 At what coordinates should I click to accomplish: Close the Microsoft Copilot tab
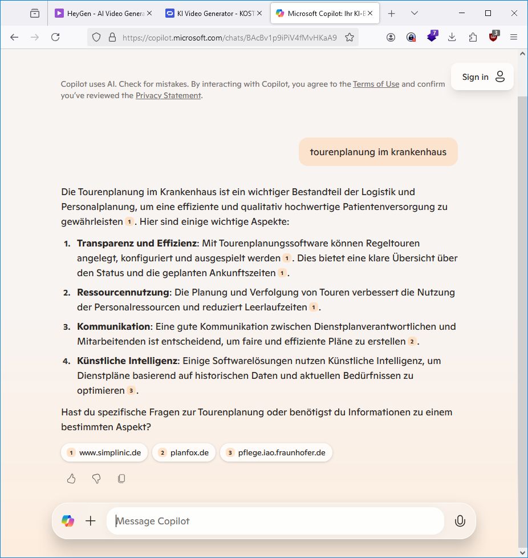(370, 14)
